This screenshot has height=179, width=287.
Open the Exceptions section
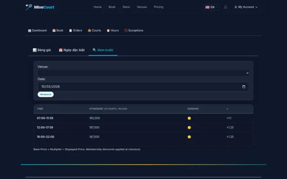[134, 31]
